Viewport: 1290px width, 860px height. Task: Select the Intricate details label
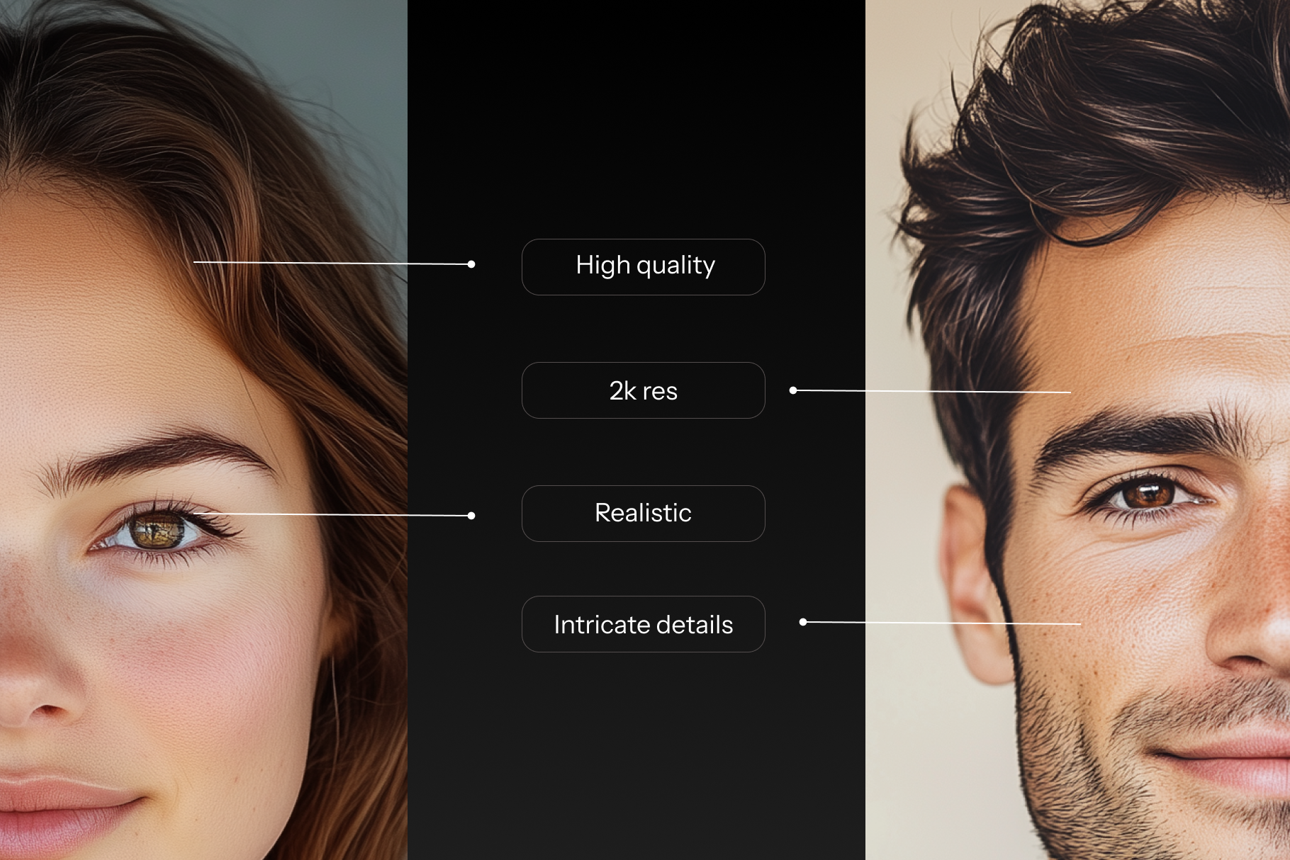[643, 624]
